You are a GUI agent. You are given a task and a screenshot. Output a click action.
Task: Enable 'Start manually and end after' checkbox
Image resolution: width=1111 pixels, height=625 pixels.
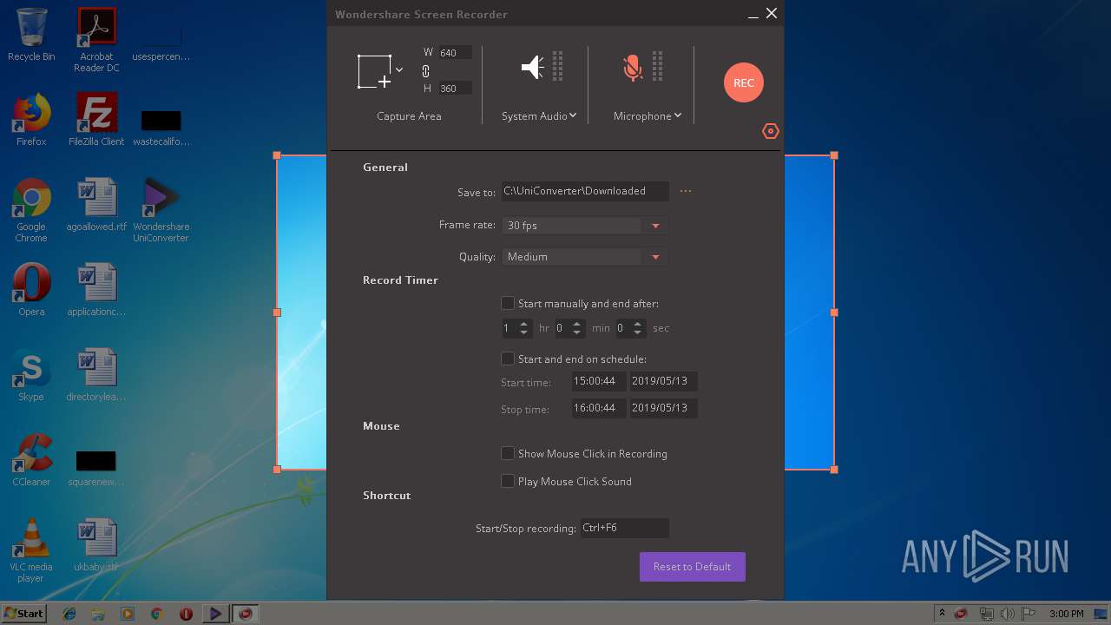[508, 303]
